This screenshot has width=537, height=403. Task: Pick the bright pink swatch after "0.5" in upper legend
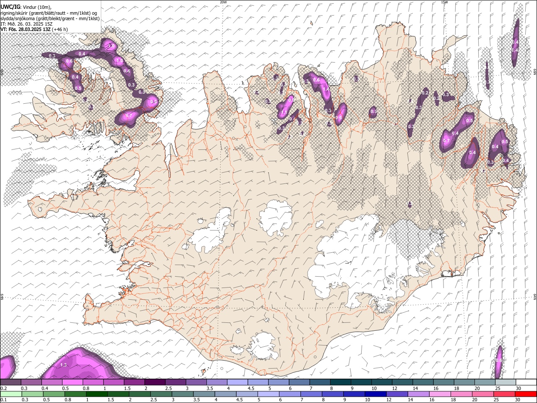tap(73, 382)
